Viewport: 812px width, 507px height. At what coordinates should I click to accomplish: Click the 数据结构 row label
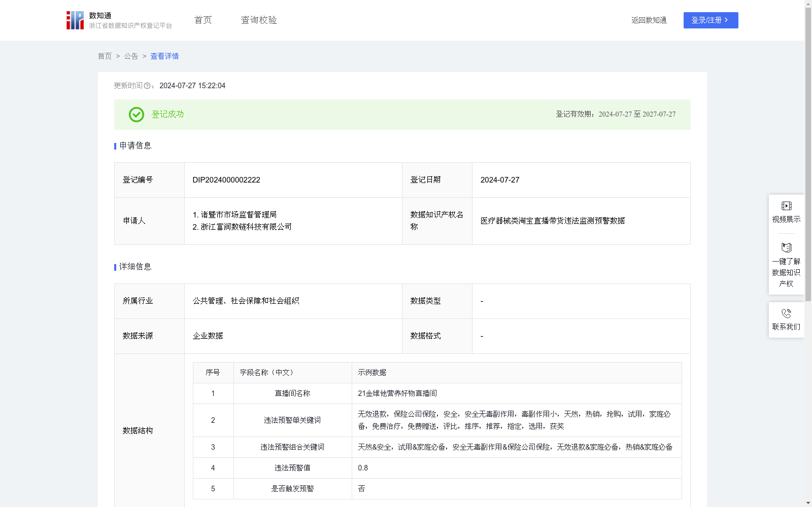(x=138, y=431)
